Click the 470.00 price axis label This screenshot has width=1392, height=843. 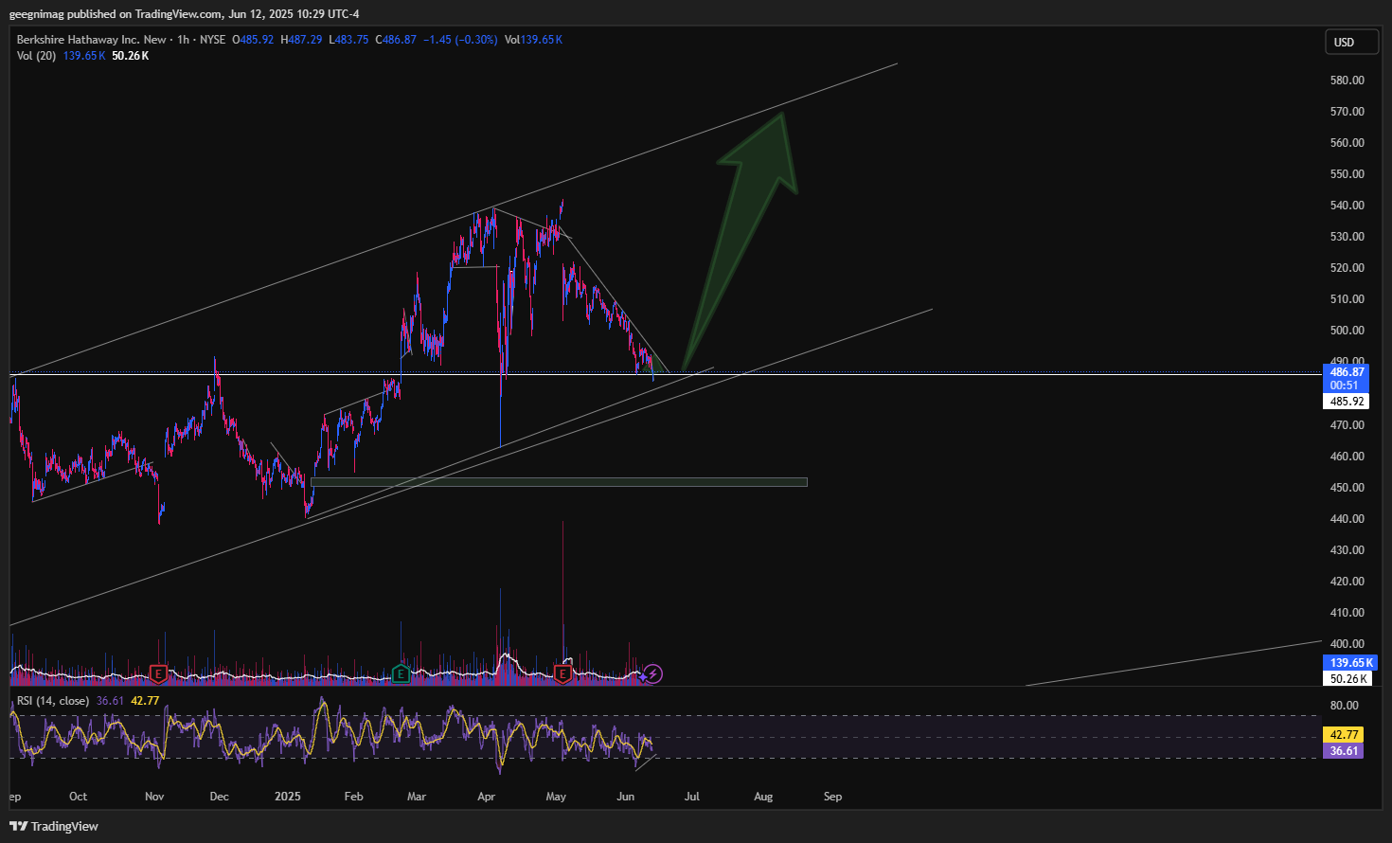1347,425
